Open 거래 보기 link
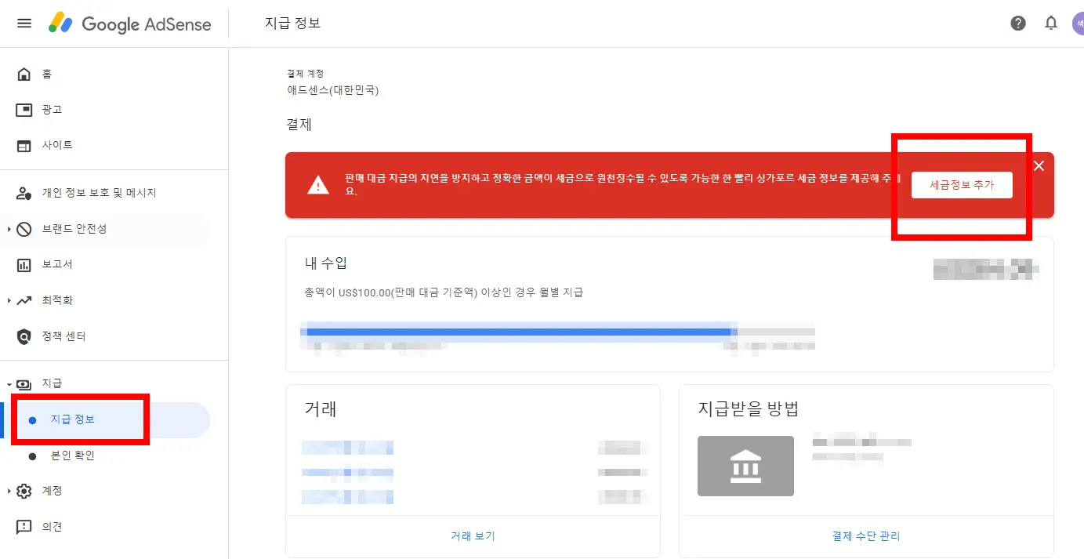This screenshot has width=1084, height=559. tap(473, 535)
